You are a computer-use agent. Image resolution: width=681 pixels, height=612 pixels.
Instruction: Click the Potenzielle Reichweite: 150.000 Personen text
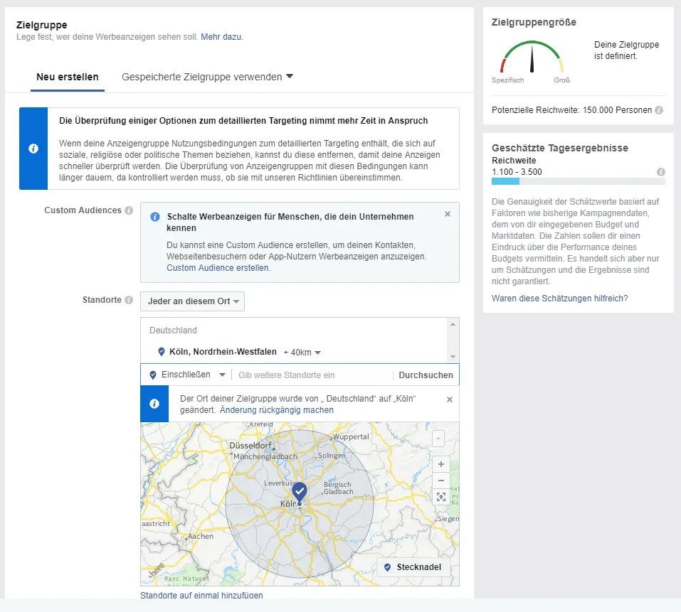[571, 110]
